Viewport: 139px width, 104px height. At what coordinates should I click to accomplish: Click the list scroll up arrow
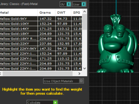pos(85,12)
